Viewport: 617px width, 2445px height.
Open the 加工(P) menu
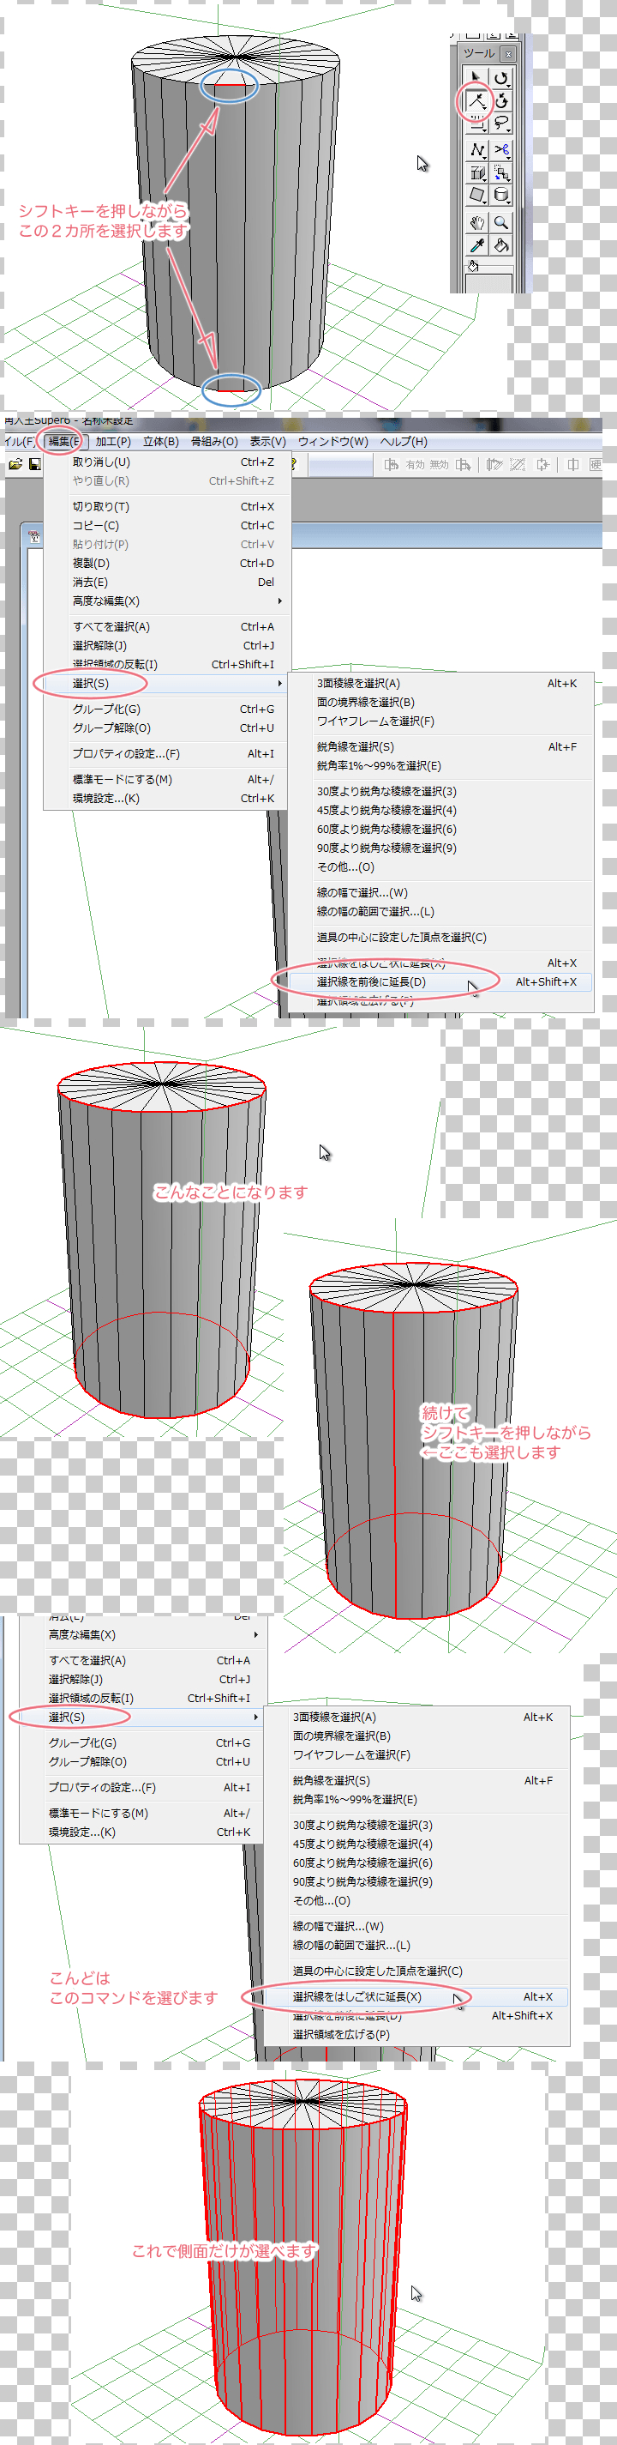click(x=113, y=441)
